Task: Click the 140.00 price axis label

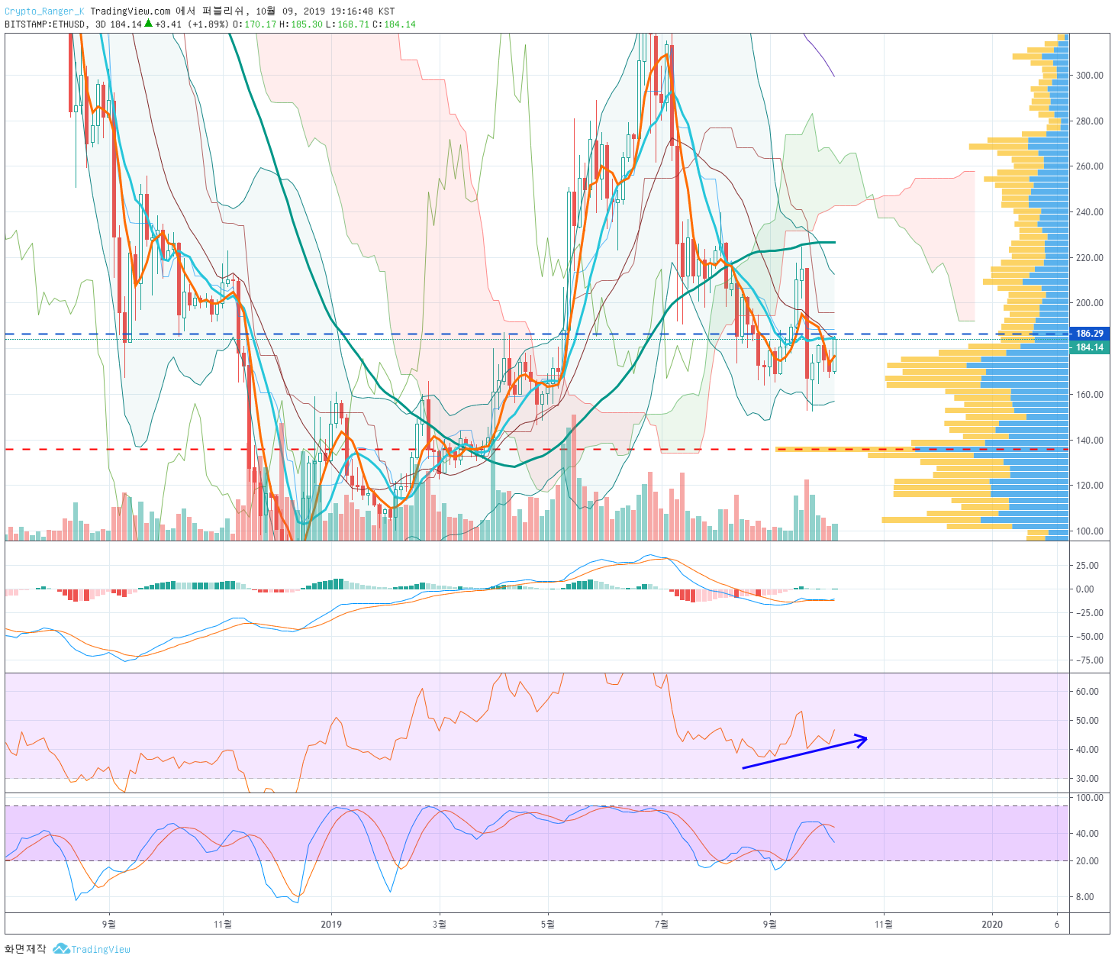Action: tap(1089, 440)
